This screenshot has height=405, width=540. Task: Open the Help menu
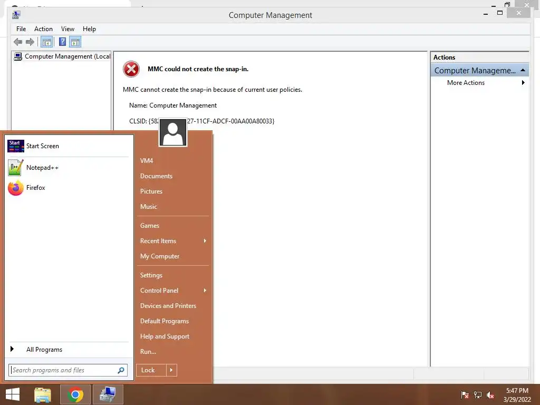tap(89, 29)
